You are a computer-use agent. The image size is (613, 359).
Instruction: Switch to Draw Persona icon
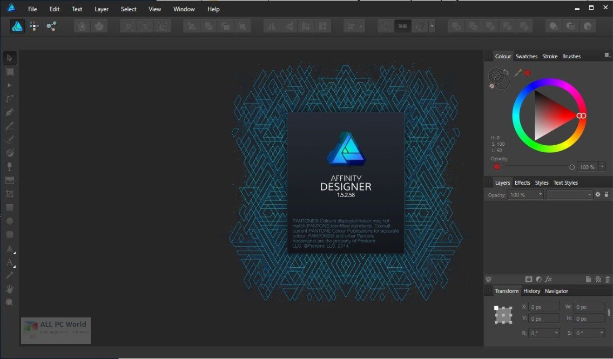click(x=17, y=26)
